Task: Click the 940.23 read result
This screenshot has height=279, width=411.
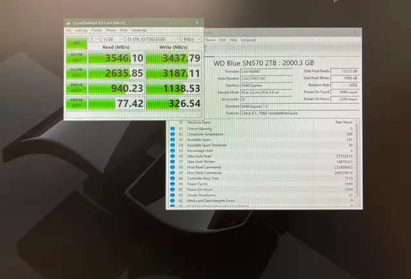Action: coord(116,89)
